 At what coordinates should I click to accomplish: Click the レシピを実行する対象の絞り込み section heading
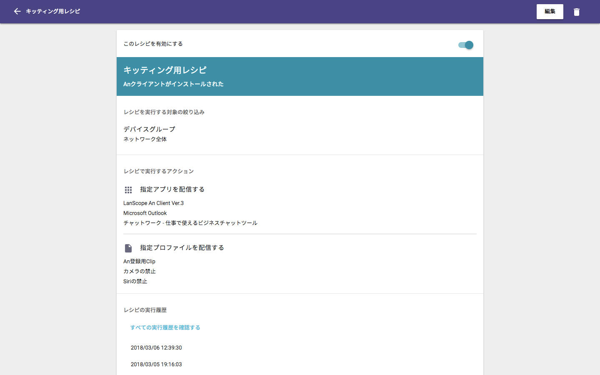[164, 112]
